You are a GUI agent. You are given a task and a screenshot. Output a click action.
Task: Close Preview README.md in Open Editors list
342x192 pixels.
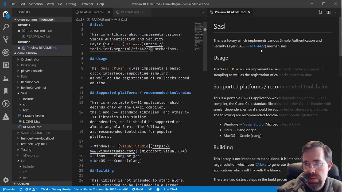(x=19, y=48)
